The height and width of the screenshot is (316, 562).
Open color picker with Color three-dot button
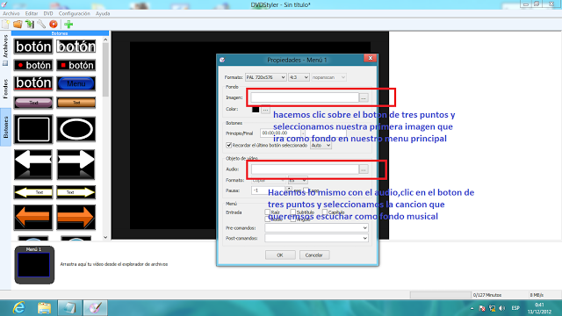[x=265, y=110]
